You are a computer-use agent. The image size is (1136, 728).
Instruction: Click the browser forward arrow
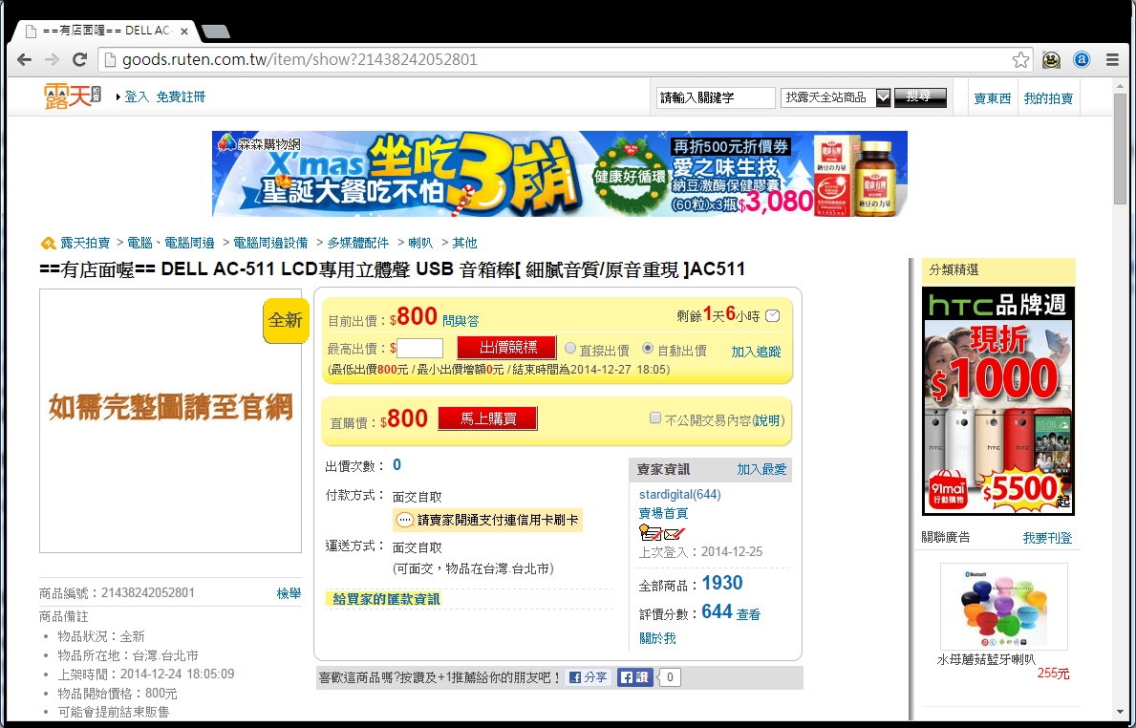(52, 59)
